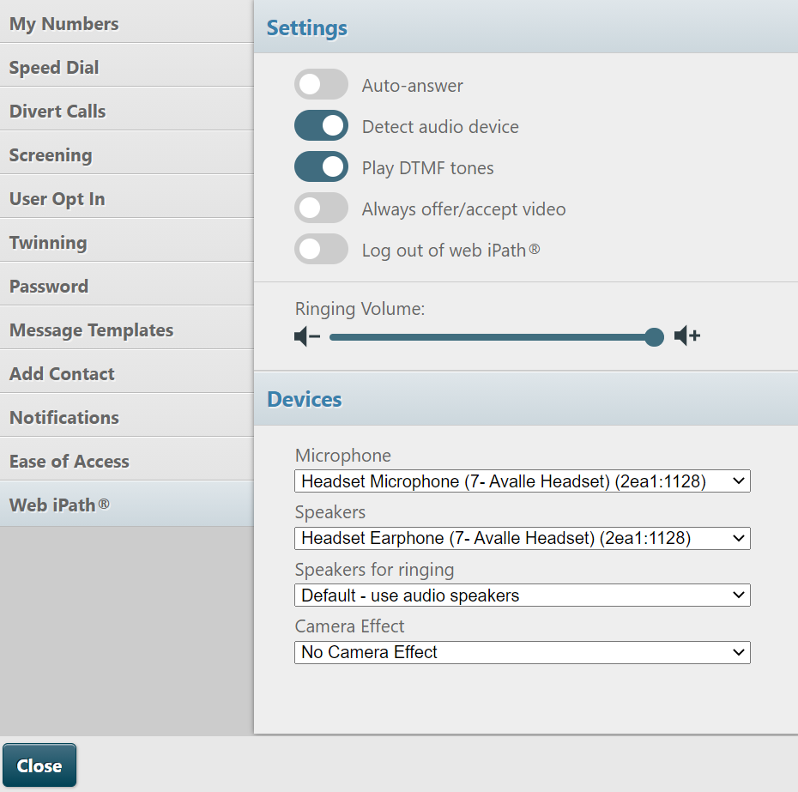
Task: Open the My Numbers menu item
Action: [x=127, y=22]
